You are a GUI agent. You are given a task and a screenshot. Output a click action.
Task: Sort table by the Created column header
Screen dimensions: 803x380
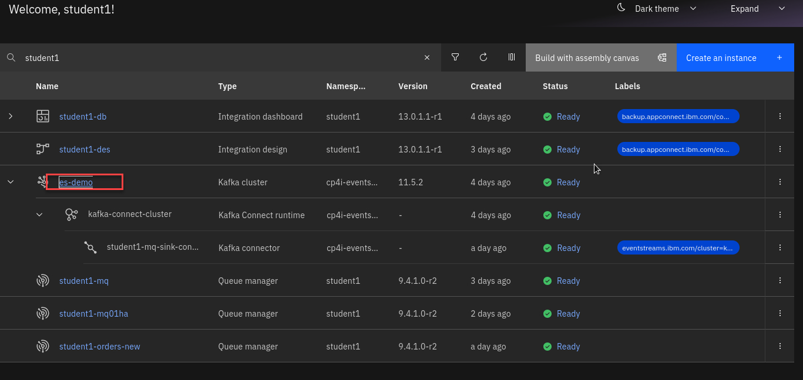(486, 86)
